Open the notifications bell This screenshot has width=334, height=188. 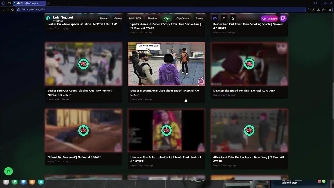point(224,19)
